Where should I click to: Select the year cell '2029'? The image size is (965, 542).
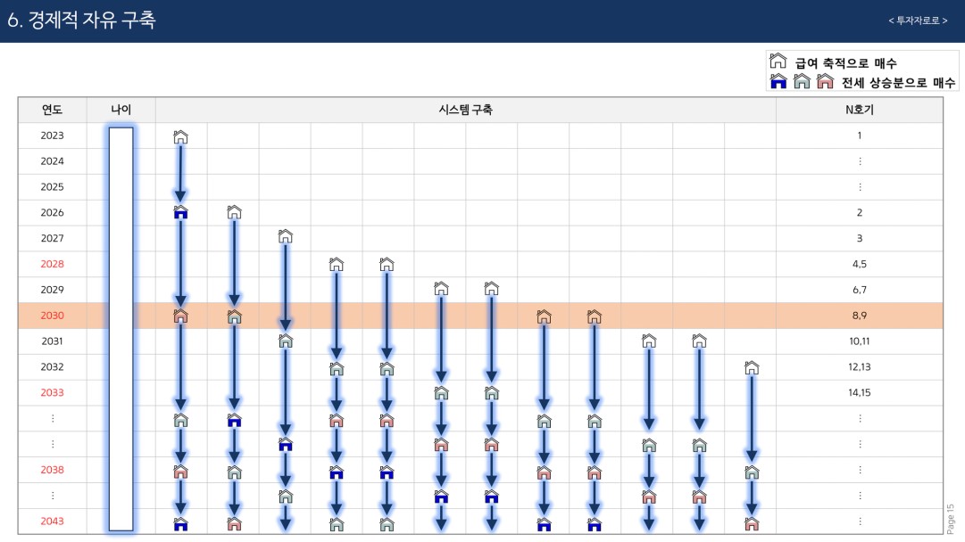[x=53, y=290]
